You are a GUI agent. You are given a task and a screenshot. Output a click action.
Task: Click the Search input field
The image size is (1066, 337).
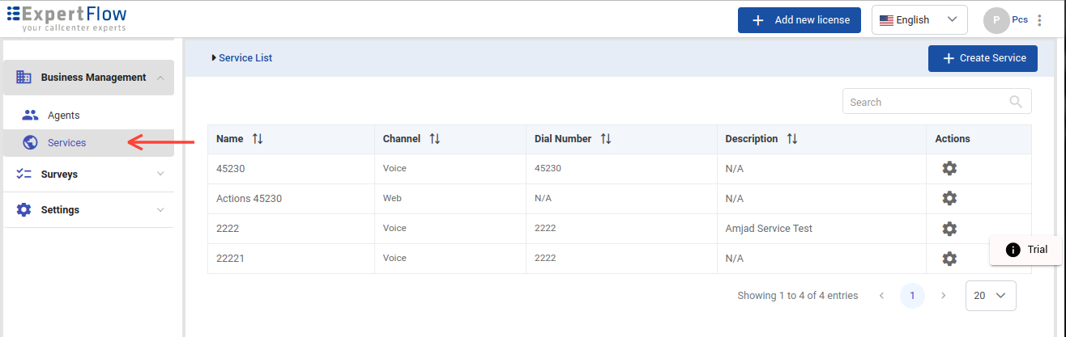923,102
